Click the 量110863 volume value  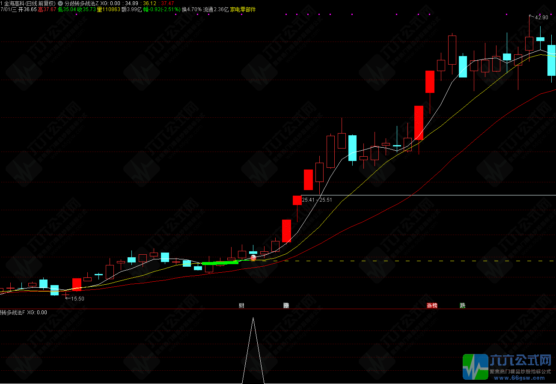point(108,9)
